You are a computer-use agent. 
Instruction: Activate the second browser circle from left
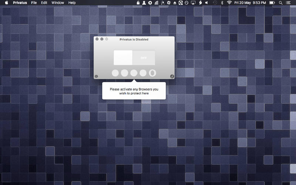(124, 73)
